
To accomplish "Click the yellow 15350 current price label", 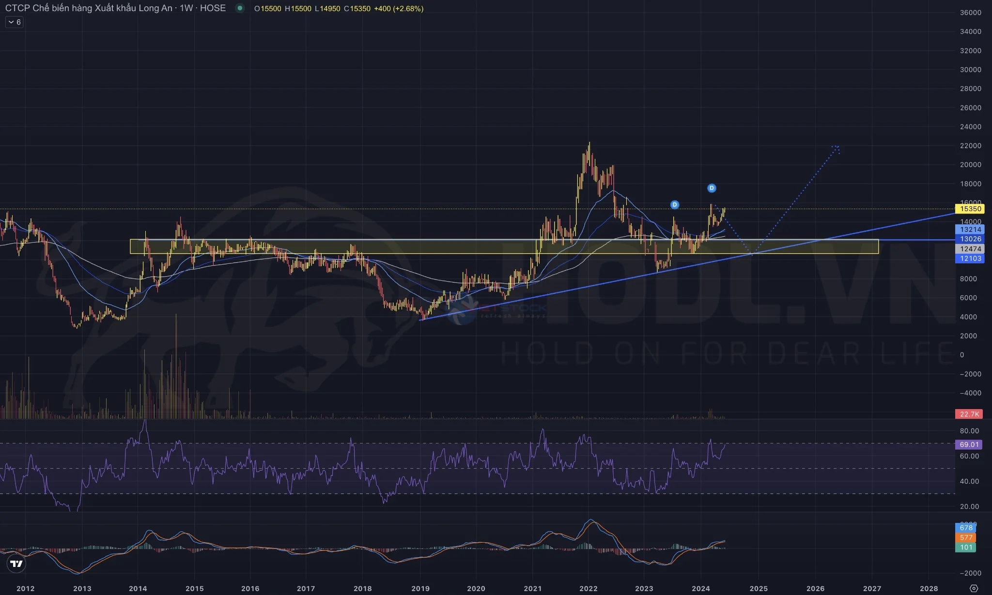I will click(970, 209).
